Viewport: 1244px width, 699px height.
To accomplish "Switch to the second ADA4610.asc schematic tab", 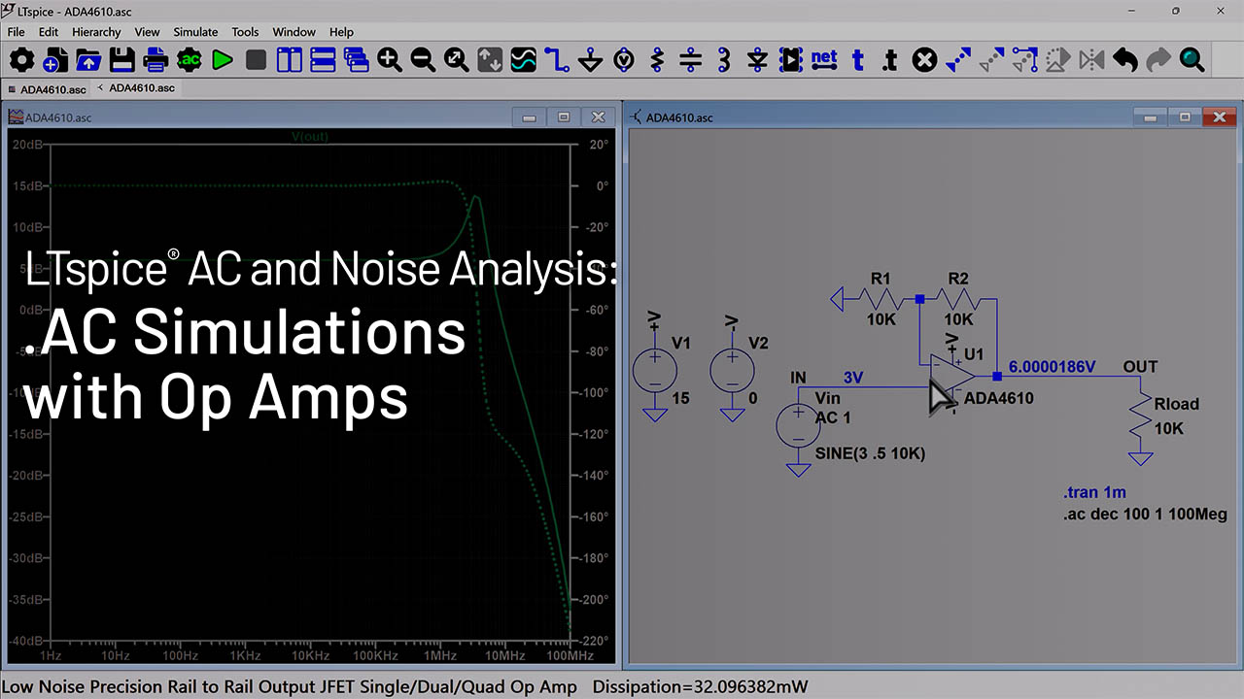I will 136,87.
